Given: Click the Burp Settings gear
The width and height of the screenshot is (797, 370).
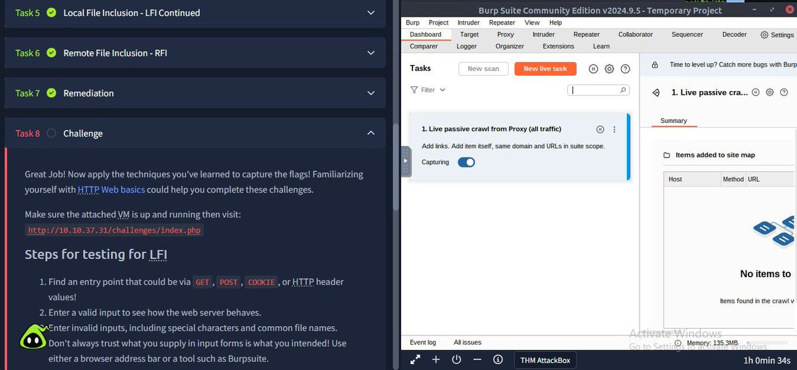Looking at the screenshot, I should click(764, 35).
